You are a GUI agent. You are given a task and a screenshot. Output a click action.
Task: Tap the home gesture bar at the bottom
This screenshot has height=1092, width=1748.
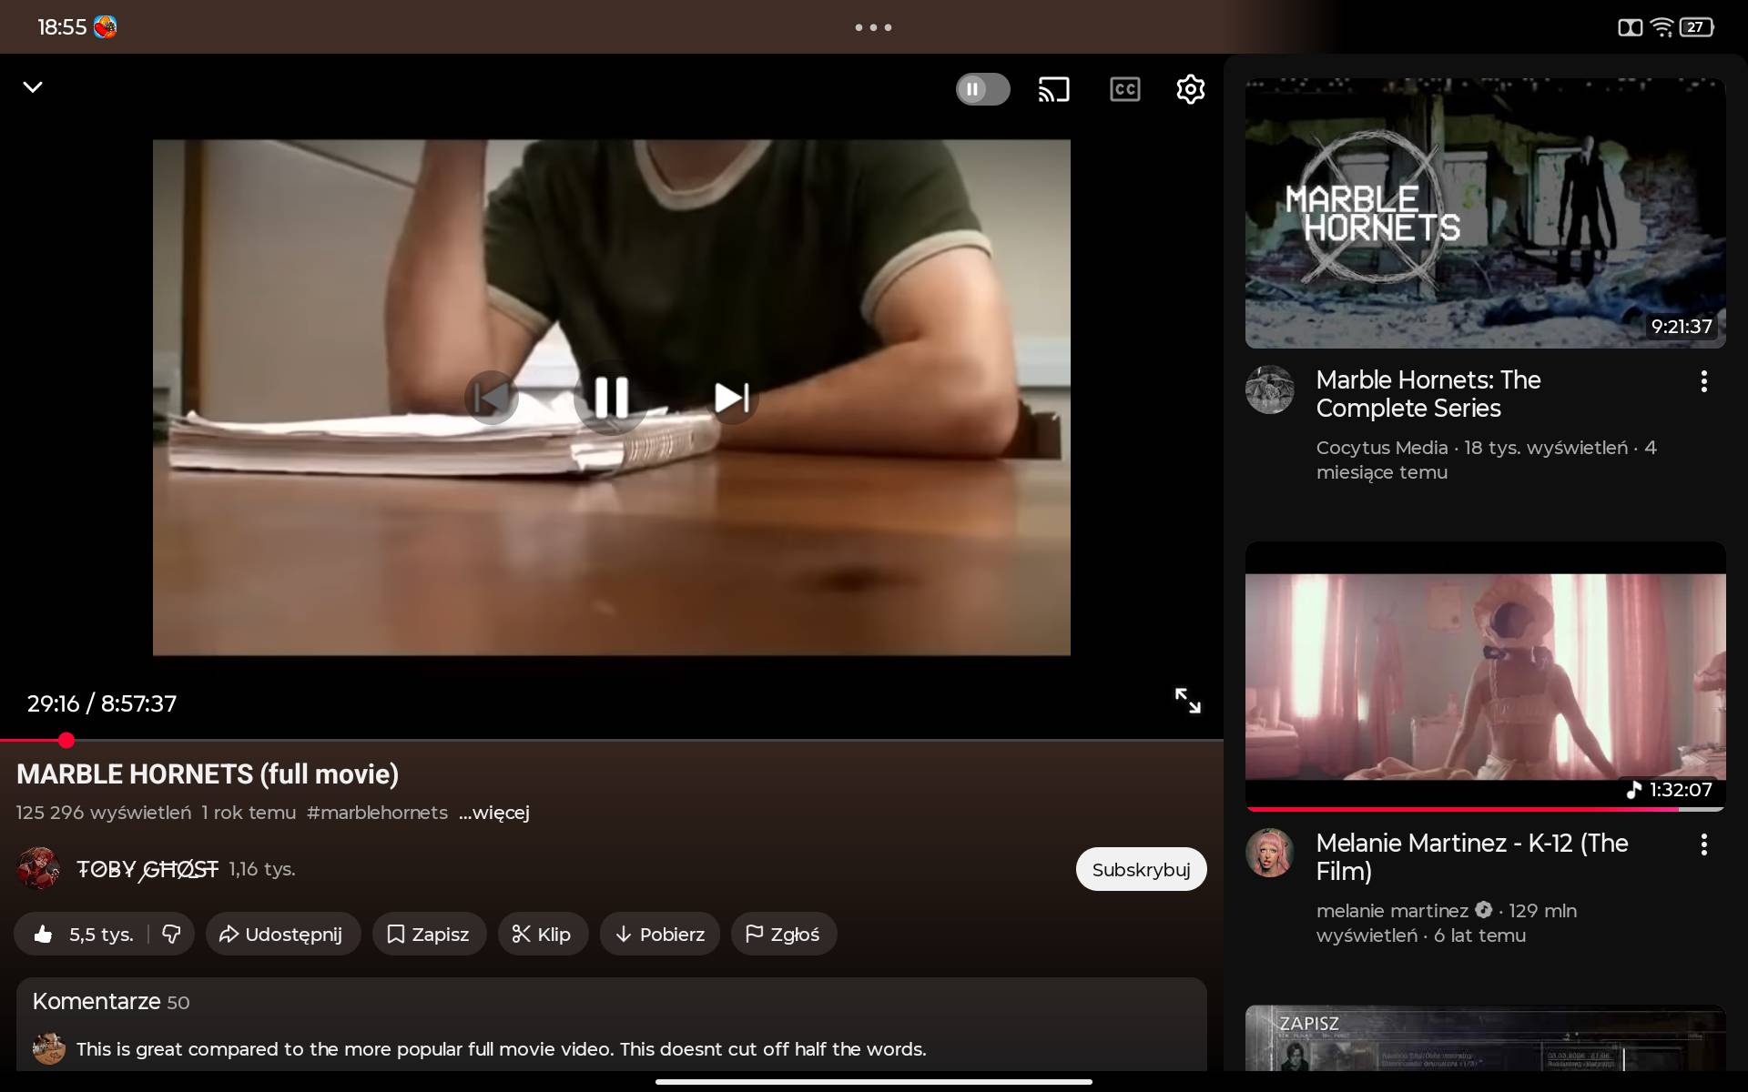(874, 1082)
